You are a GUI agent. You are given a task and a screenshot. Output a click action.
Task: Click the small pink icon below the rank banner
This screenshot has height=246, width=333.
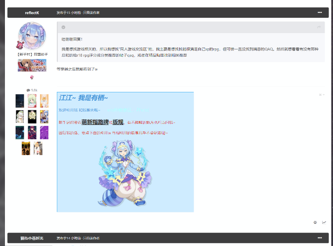click(x=32, y=77)
